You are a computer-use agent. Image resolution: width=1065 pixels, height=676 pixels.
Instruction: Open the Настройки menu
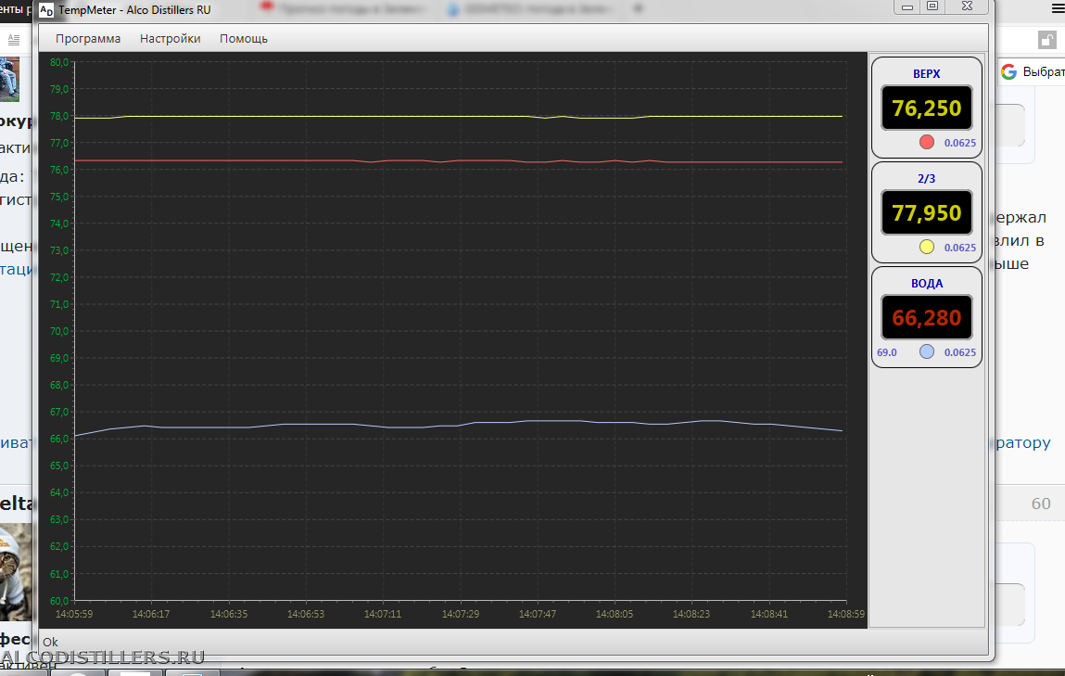(x=170, y=39)
